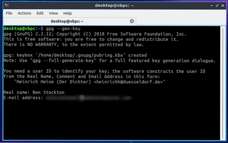Viewport: 228px width, 143px height.
Task: Open the Actions menu
Action: [x=24, y=13]
